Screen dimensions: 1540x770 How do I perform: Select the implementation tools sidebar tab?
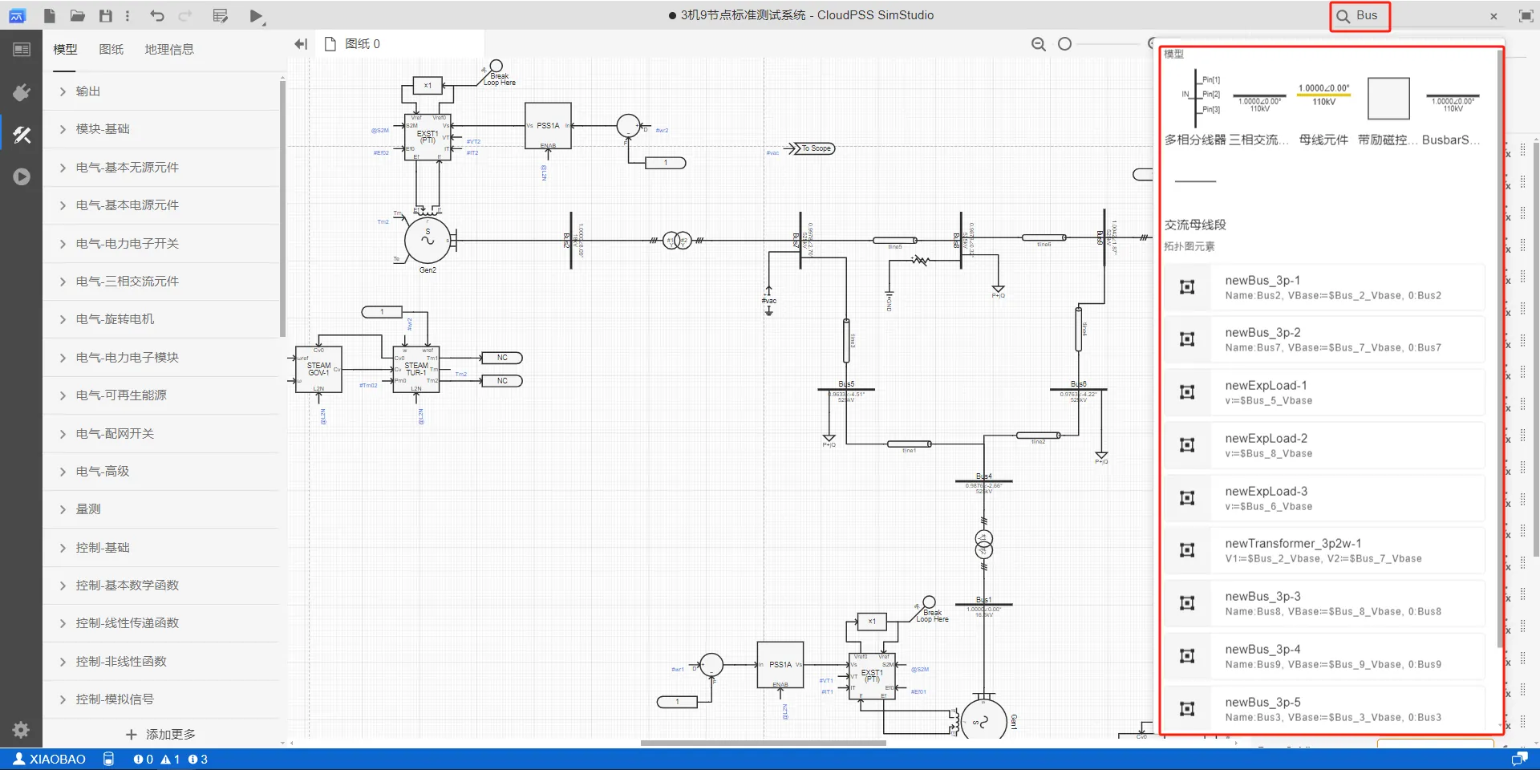pyautogui.click(x=22, y=135)
